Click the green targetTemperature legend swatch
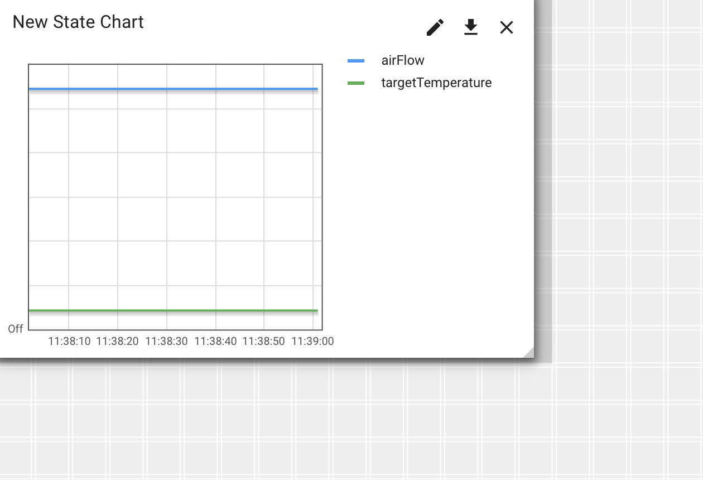This screenshot has height=480, width=703. point(356,83)
